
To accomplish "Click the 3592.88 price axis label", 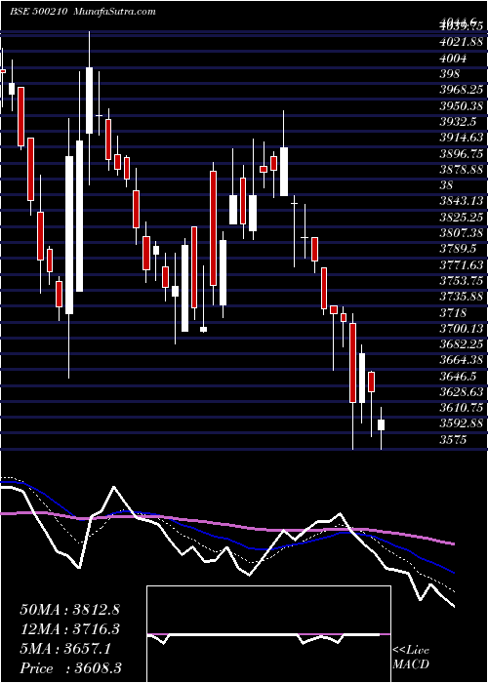I will [x=462, y=423].
